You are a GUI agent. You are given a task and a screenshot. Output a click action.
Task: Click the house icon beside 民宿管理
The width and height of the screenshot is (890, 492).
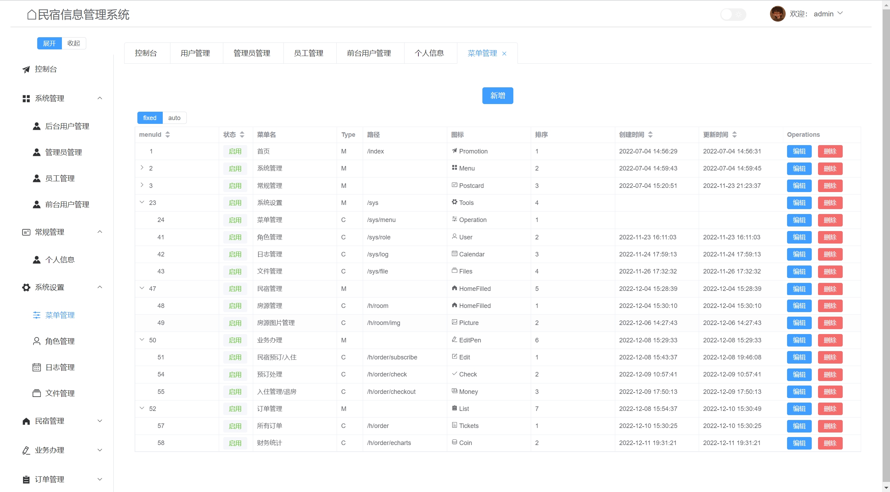point(26,421)
